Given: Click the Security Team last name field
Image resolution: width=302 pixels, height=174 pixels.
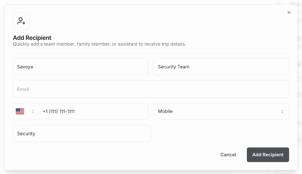Looking at the screenshot, I should click(x=221, y=67).
